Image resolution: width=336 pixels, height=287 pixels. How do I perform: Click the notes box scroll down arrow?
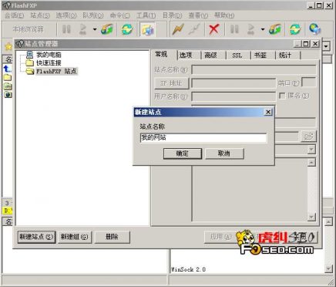[x=311, y=217]
